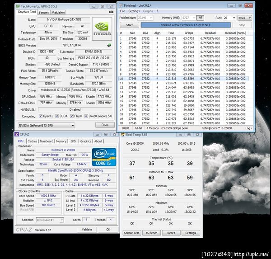The height and width of the screenshot is (259, 271).
Task: Click the LinX title bar icon
Action: click(x=121, y=5)
